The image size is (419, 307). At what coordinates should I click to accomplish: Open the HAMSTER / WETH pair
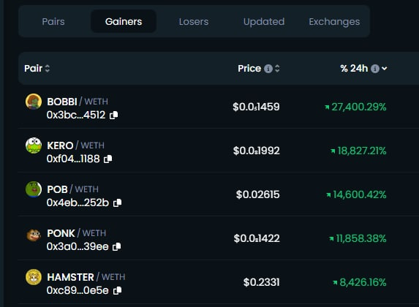pos(86,277)
